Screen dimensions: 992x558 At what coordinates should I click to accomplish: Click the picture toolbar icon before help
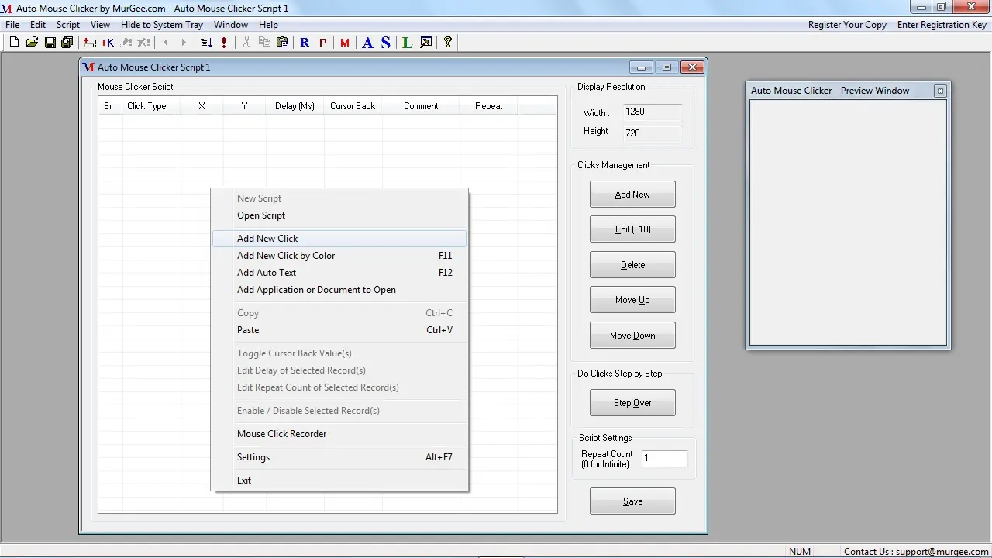[425, 43]
